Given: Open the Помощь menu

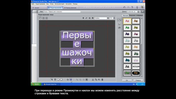Looking at the screenshot, I should pos(75,4).
